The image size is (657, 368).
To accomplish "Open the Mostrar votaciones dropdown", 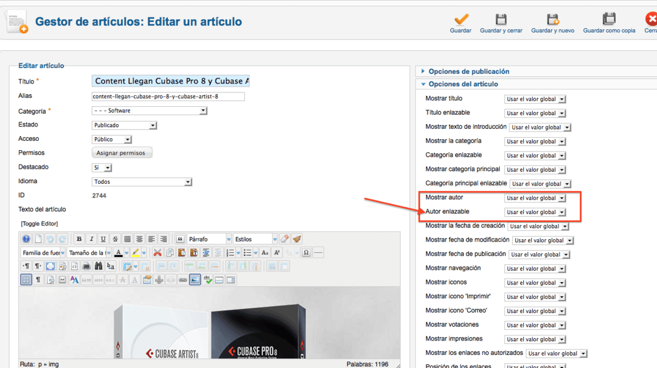I will 535,325.
